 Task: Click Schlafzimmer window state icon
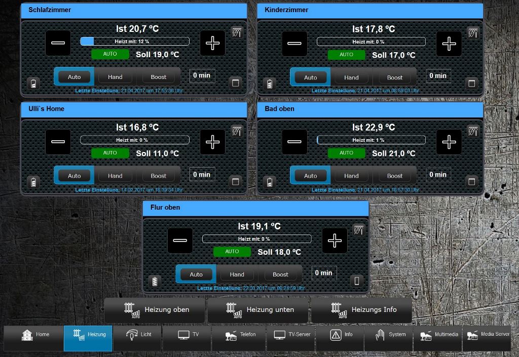[235, 83]
